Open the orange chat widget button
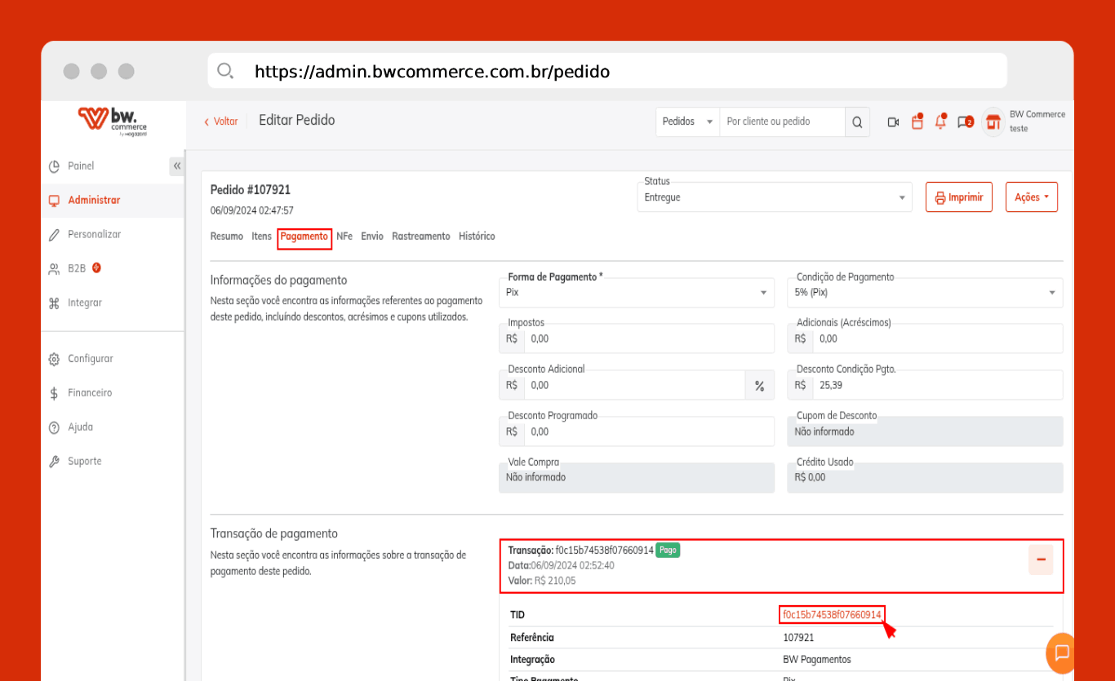1115x681 pixels. tap(1062, 652)
